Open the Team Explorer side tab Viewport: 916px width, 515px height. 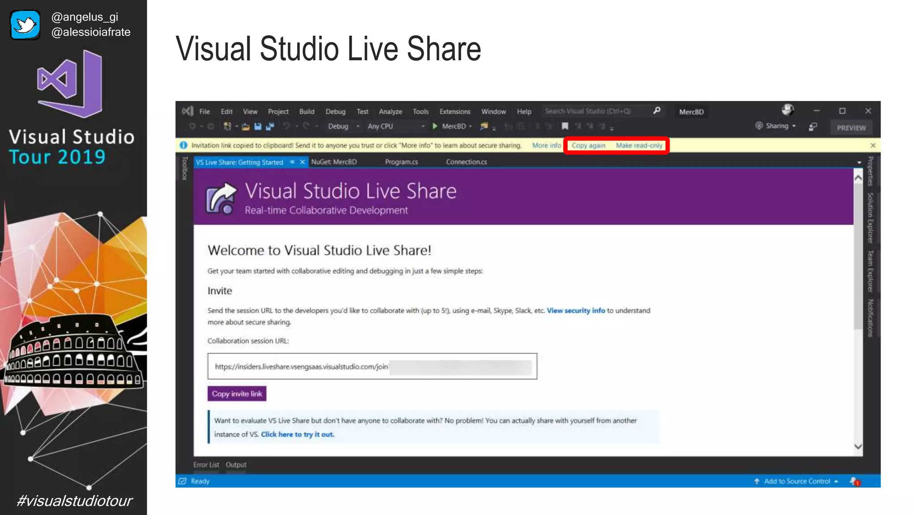870,271
